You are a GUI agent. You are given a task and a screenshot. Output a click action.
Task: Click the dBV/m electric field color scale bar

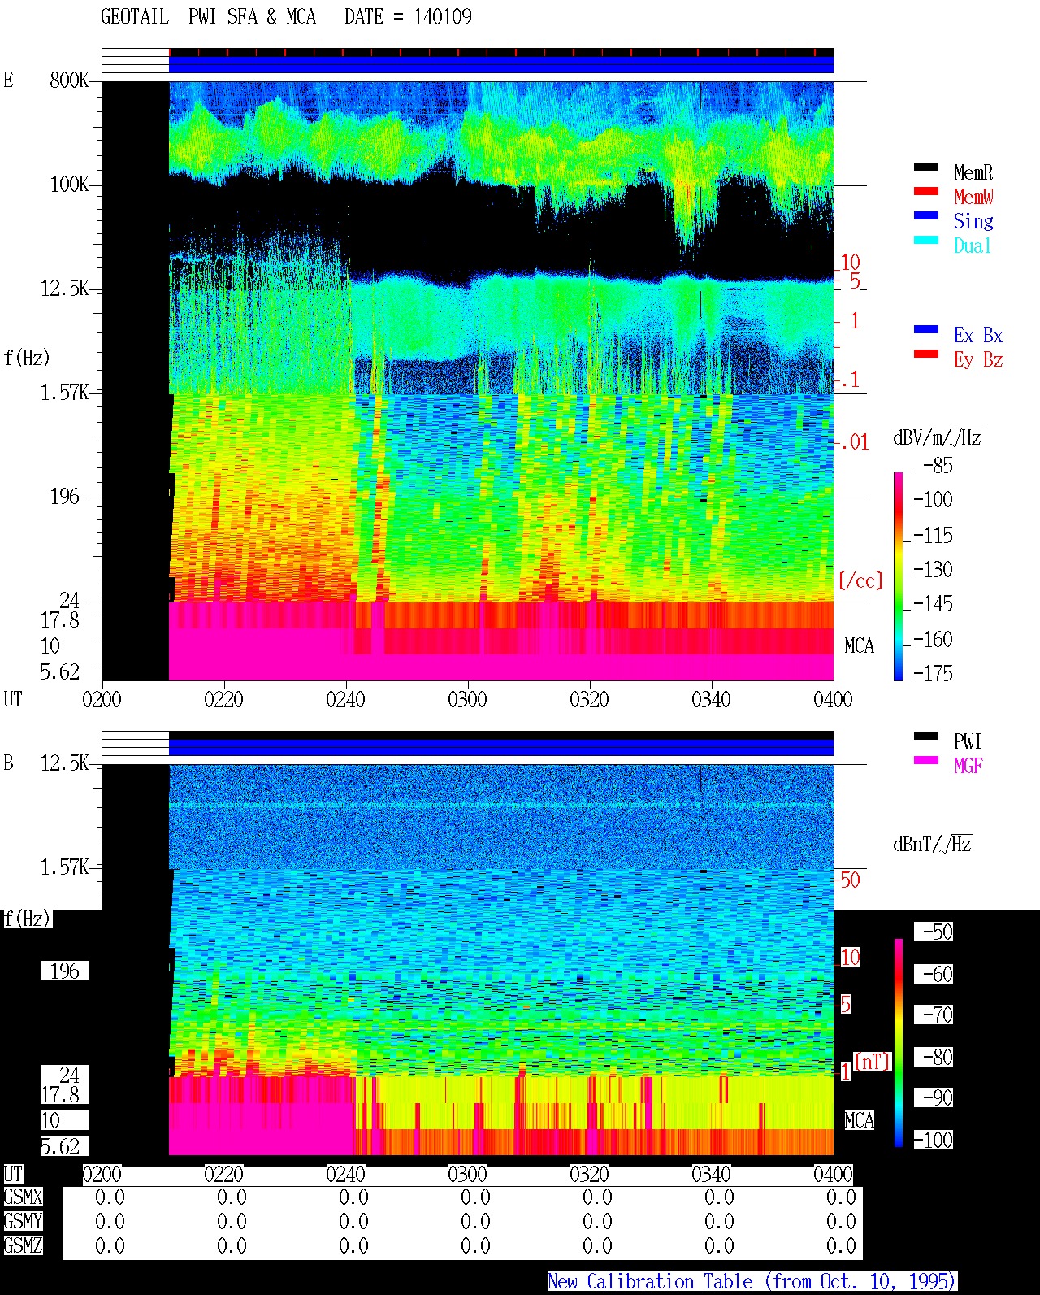(899, 576)
